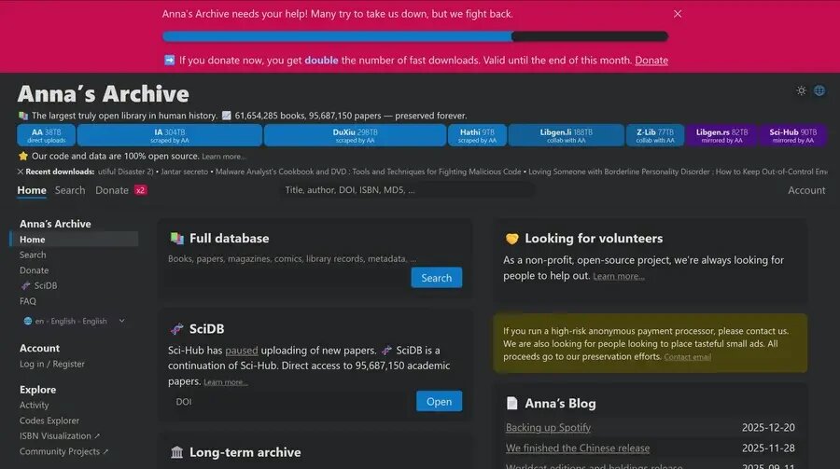
Task: Open the Contact email link
Action: click(x=687, y=357)
